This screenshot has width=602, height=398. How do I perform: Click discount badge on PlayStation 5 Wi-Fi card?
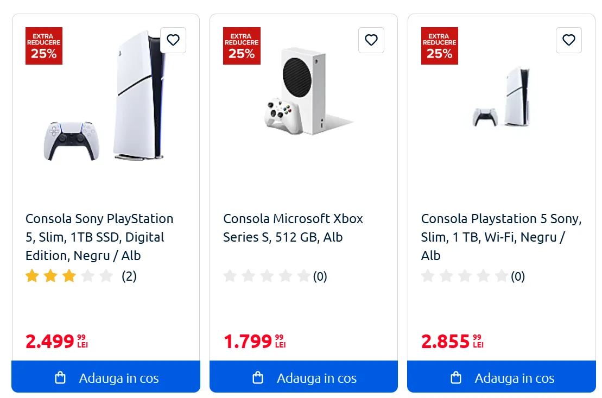(440, 46)
